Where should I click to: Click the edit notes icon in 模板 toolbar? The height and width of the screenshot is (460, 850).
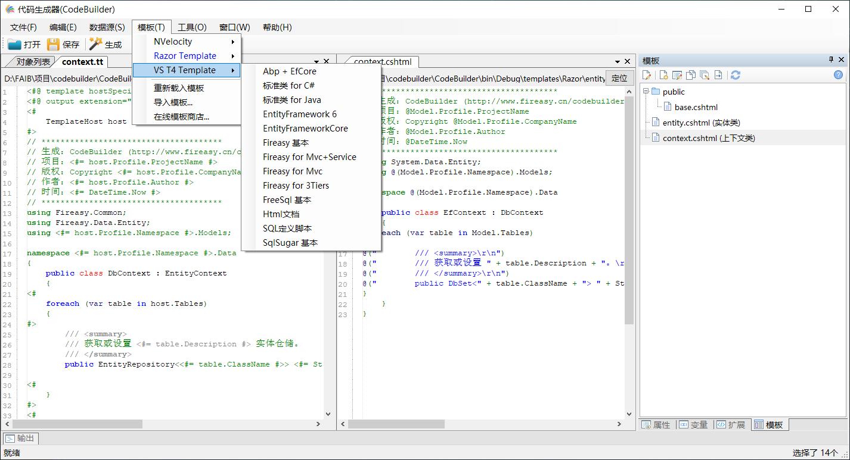pos(676,75)
